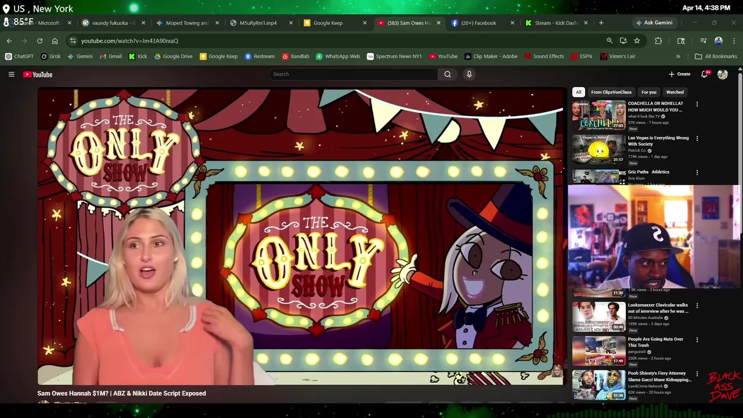Open more options for Looksmaxxer Clavicular video
Image resolution: width=743 pixels, height=418 pixels.
[697, 305]
